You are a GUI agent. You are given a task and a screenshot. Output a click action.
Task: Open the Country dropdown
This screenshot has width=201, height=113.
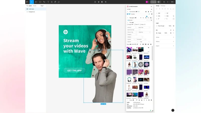point(131,39)
